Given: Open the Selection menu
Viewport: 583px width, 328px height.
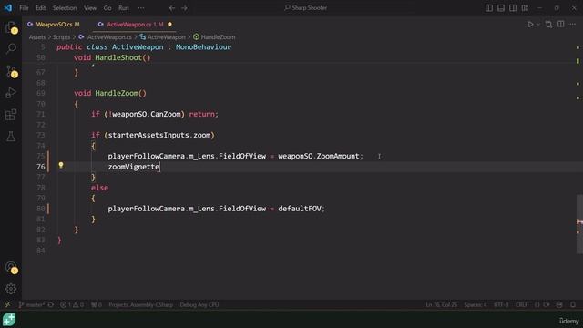Looking at the screenshot, I should coord(65,8).
